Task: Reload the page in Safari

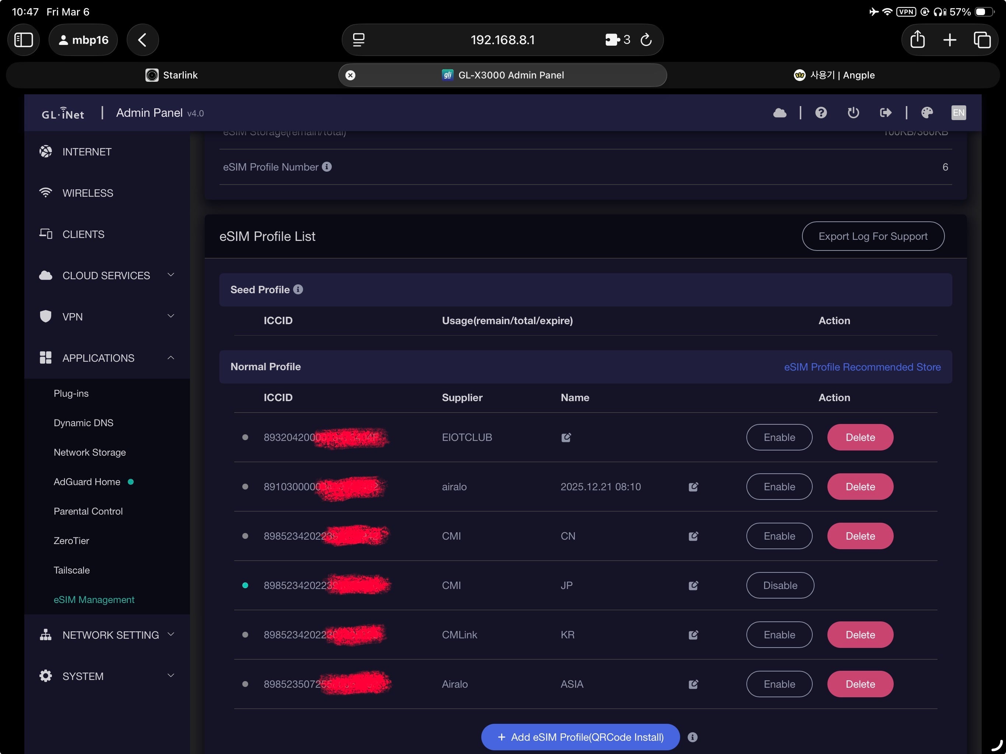Action: [x=646, y=40]
